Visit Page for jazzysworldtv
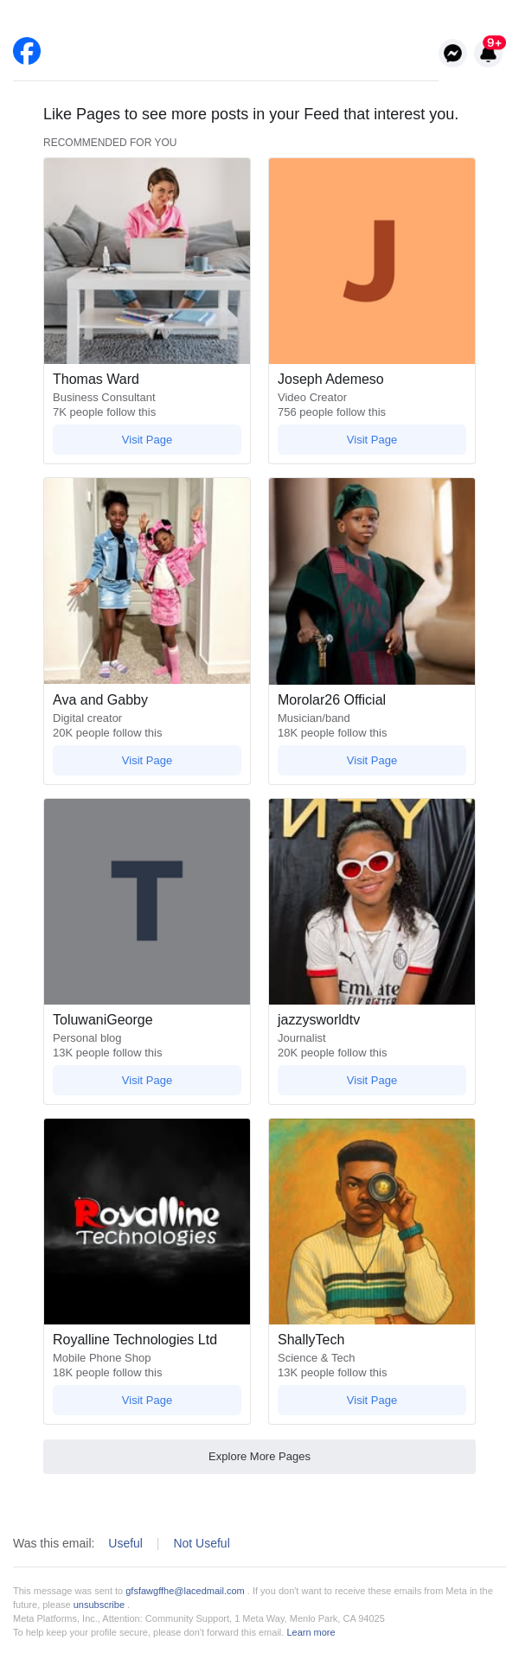The image size is (519, 1672). [x=372, y=1081]
